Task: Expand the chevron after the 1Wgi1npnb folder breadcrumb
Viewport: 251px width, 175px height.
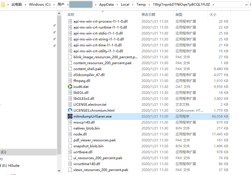Action: [213, 5]
